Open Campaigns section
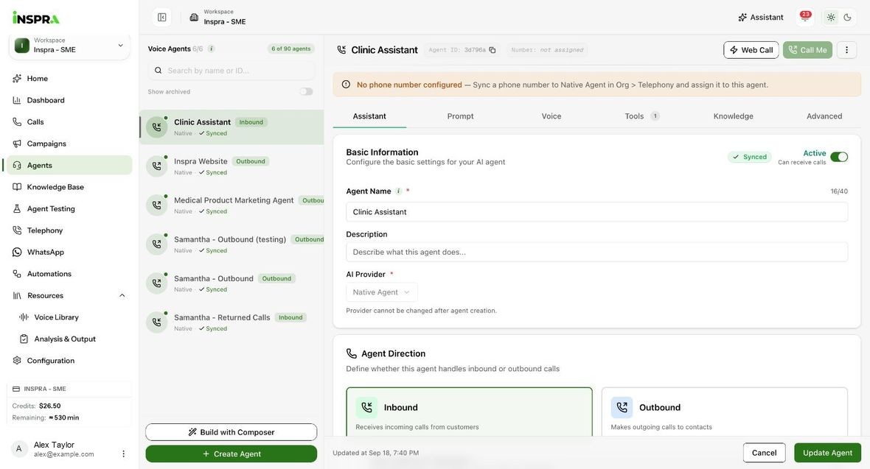The height and width of the screenshot is (469, 870). point(69,144)
